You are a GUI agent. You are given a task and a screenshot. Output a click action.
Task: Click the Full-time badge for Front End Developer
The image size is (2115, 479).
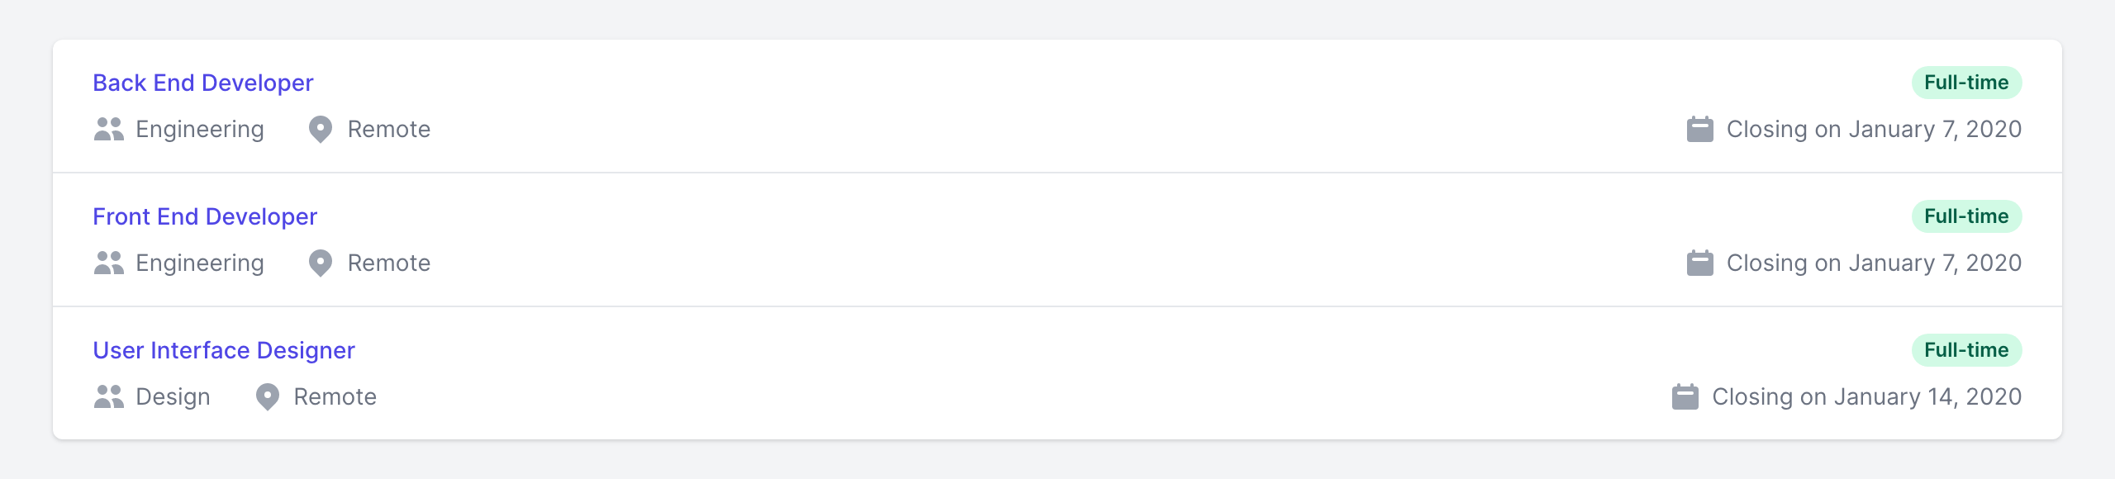(1965, 216)
